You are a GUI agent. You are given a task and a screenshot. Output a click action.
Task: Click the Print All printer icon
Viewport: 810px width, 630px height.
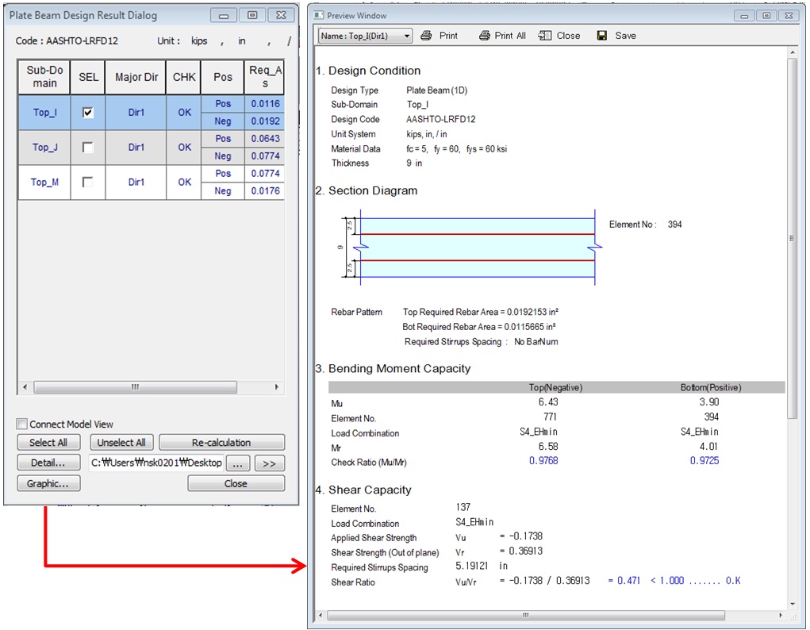click(x=485, y=36)
